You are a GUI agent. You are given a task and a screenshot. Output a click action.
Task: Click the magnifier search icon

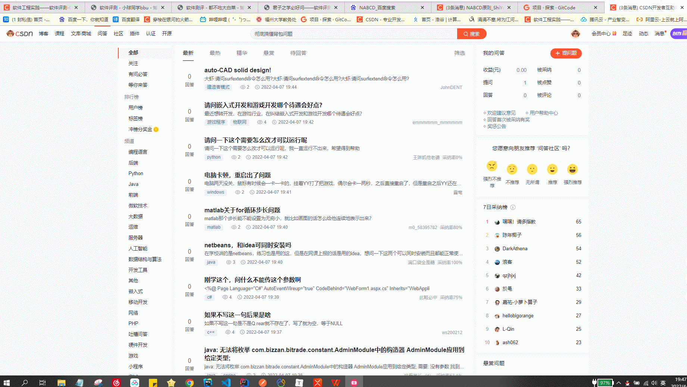465,34
